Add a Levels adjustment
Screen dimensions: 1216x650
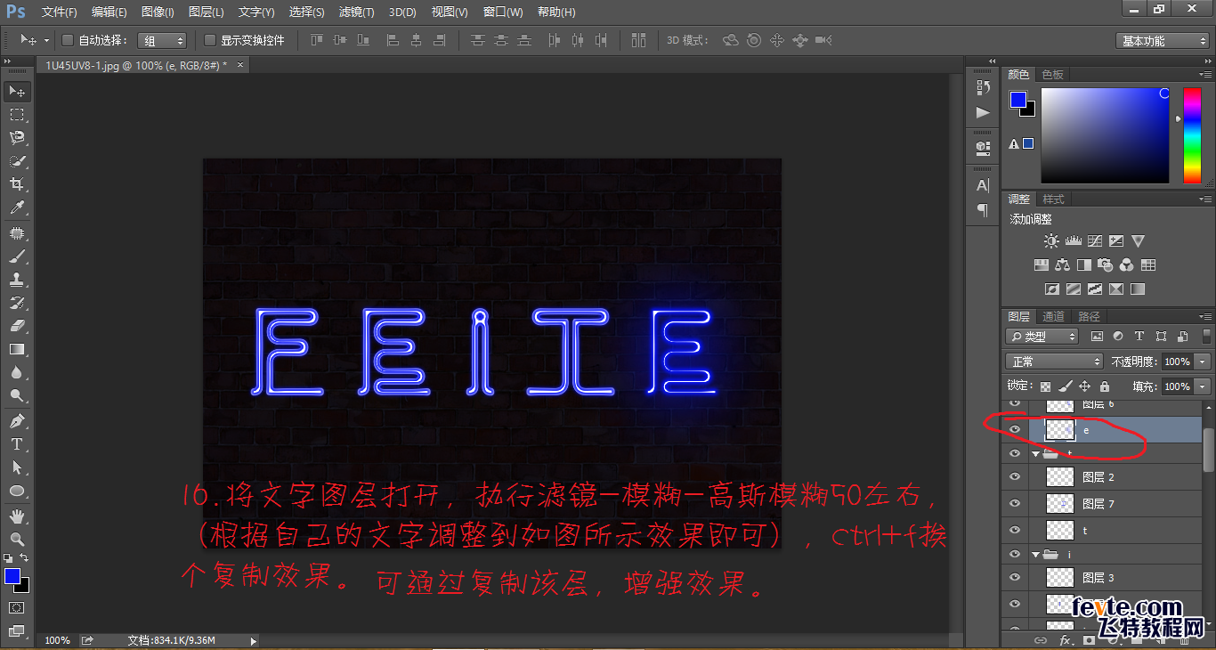(x=1073, y=241)
